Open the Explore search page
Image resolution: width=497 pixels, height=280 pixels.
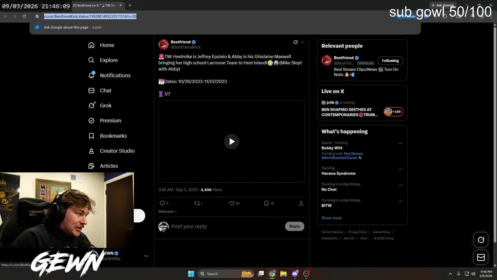[103, 60]
